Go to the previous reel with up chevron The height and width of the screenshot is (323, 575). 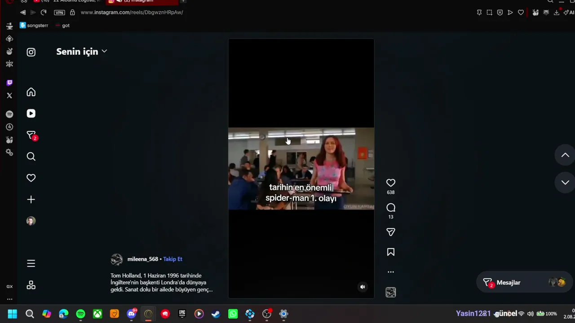coord(565,155)
